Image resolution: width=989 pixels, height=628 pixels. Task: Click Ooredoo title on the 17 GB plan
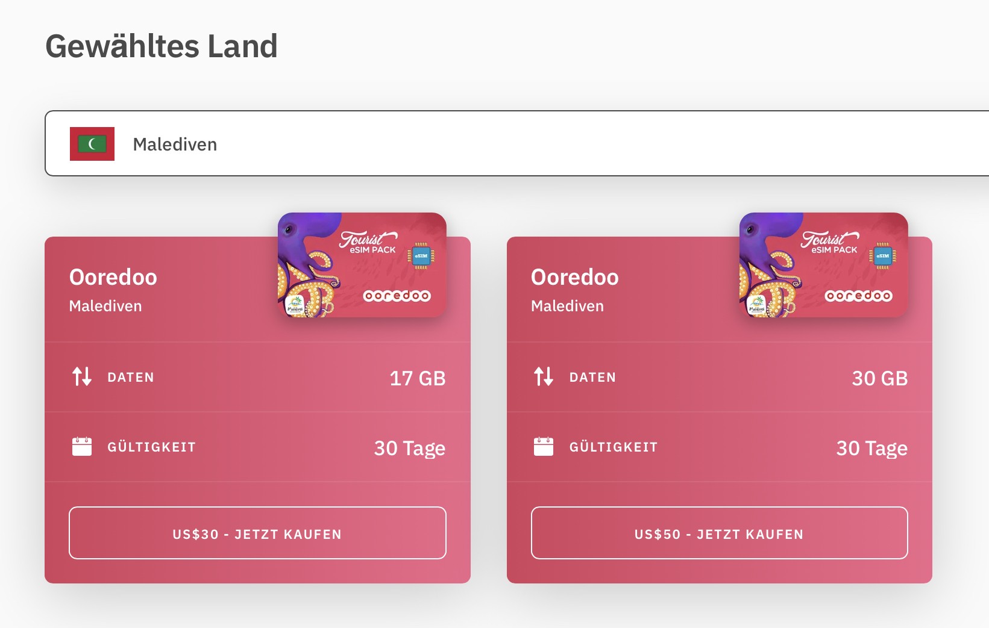click(x=113, y=278)
